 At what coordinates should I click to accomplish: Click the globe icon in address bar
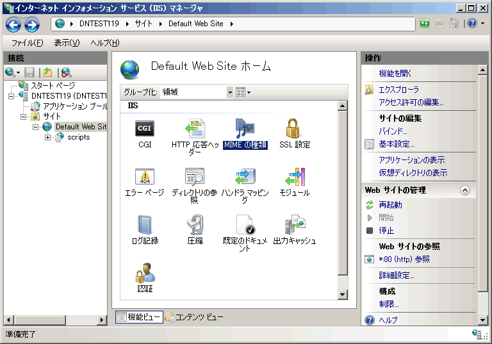[60, 24]
